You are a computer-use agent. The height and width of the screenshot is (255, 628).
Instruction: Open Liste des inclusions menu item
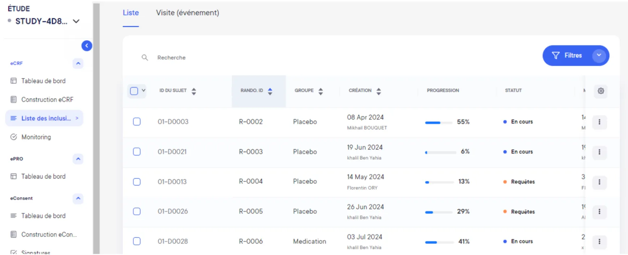coord(44,118)
